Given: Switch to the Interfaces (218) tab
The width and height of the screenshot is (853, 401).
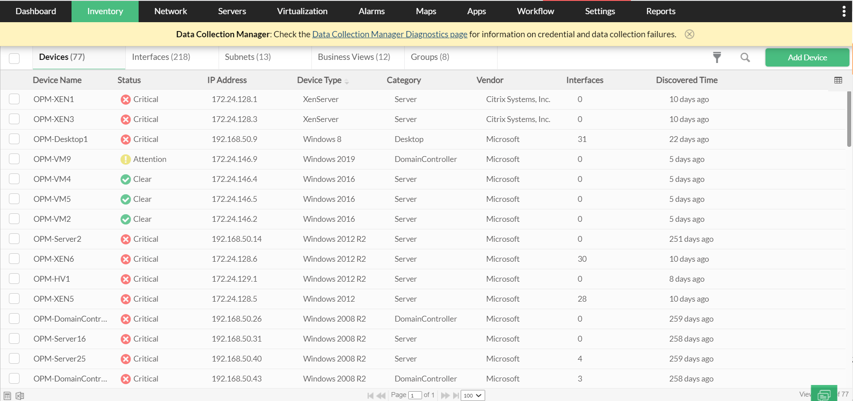Looking at the screenshot, I should [x=161, y=57].
